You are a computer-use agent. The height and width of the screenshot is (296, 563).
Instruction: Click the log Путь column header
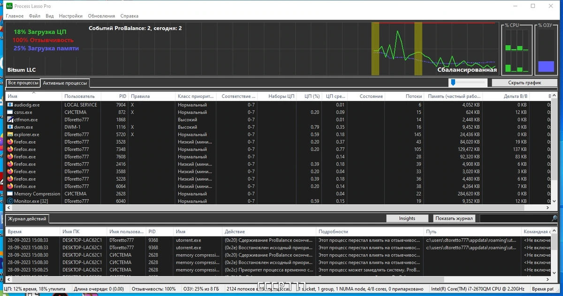click(x=473, y=232)
